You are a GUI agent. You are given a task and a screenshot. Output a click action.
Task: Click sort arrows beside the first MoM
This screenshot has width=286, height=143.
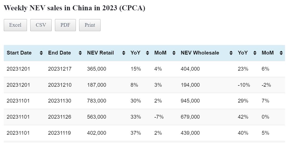pyautogui.click(x=174, y=53)
